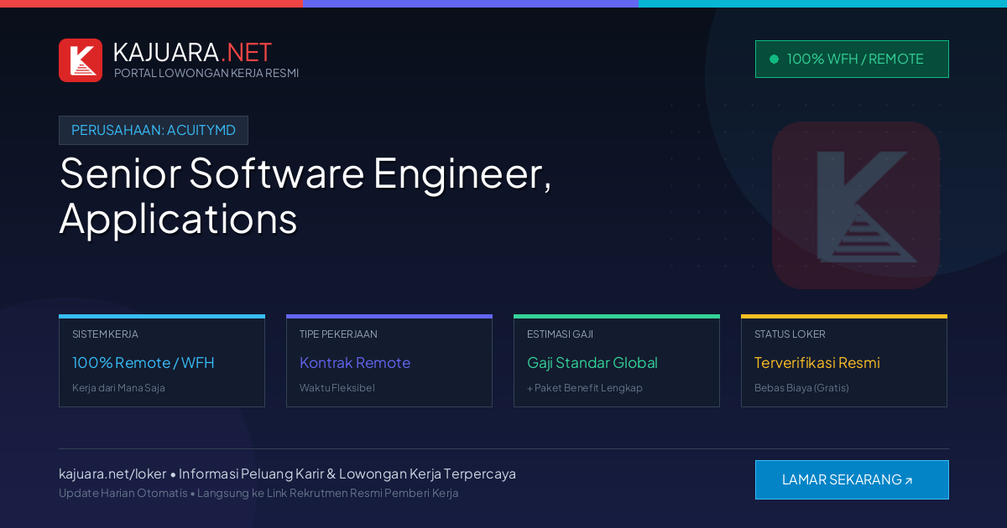Select the Kontrak Remote value
This screenshot has height=528, width=1007.
click(x=355, y=363)
